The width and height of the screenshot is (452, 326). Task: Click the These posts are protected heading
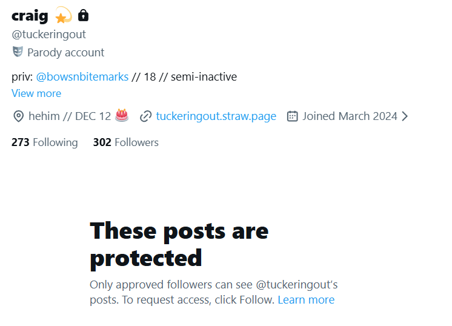179,244
